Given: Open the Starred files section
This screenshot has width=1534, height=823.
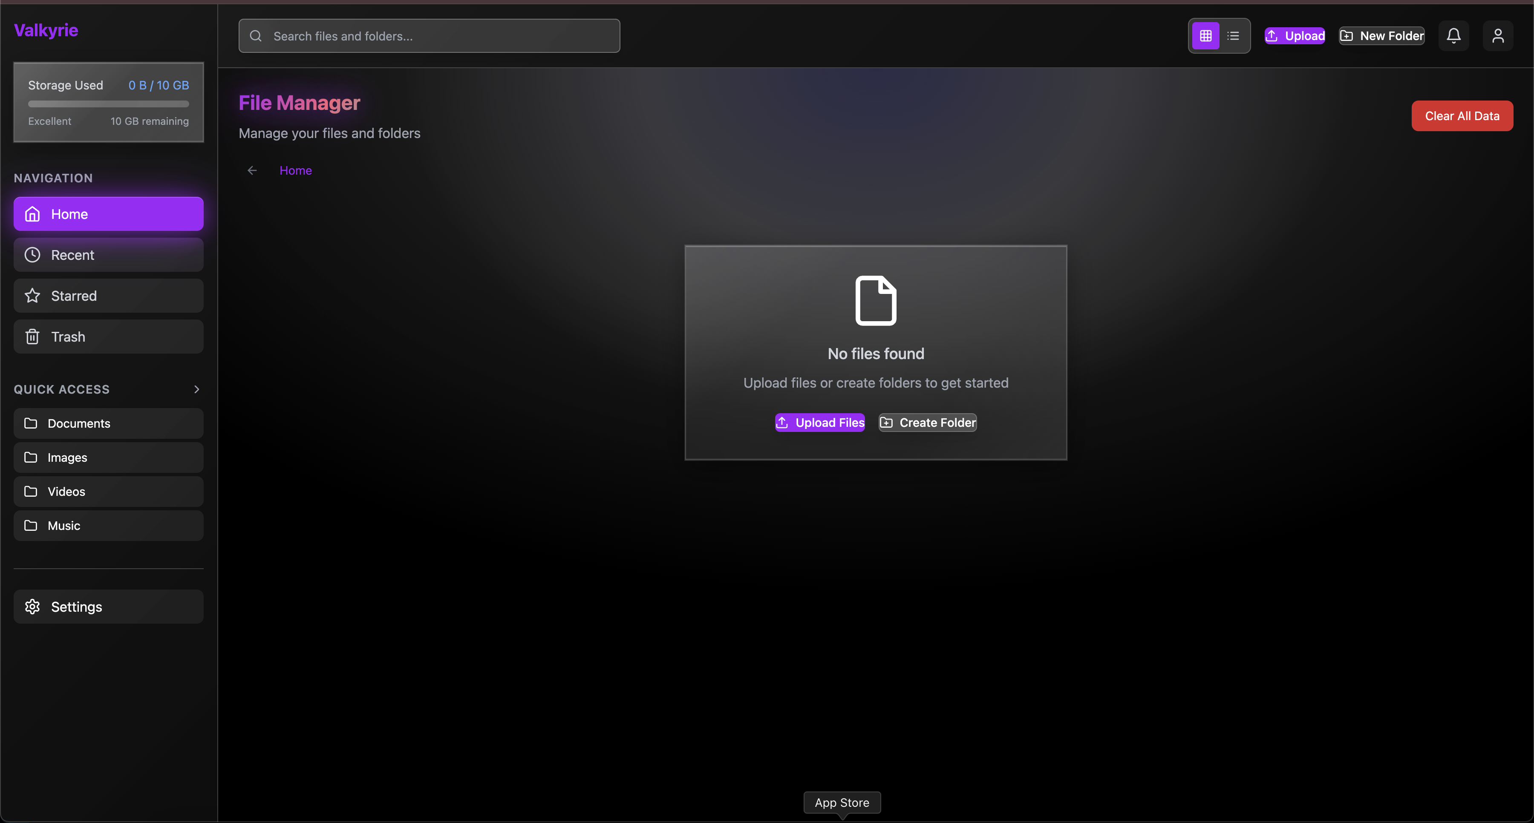Looking at the screenshot, I should coord(108,295).
